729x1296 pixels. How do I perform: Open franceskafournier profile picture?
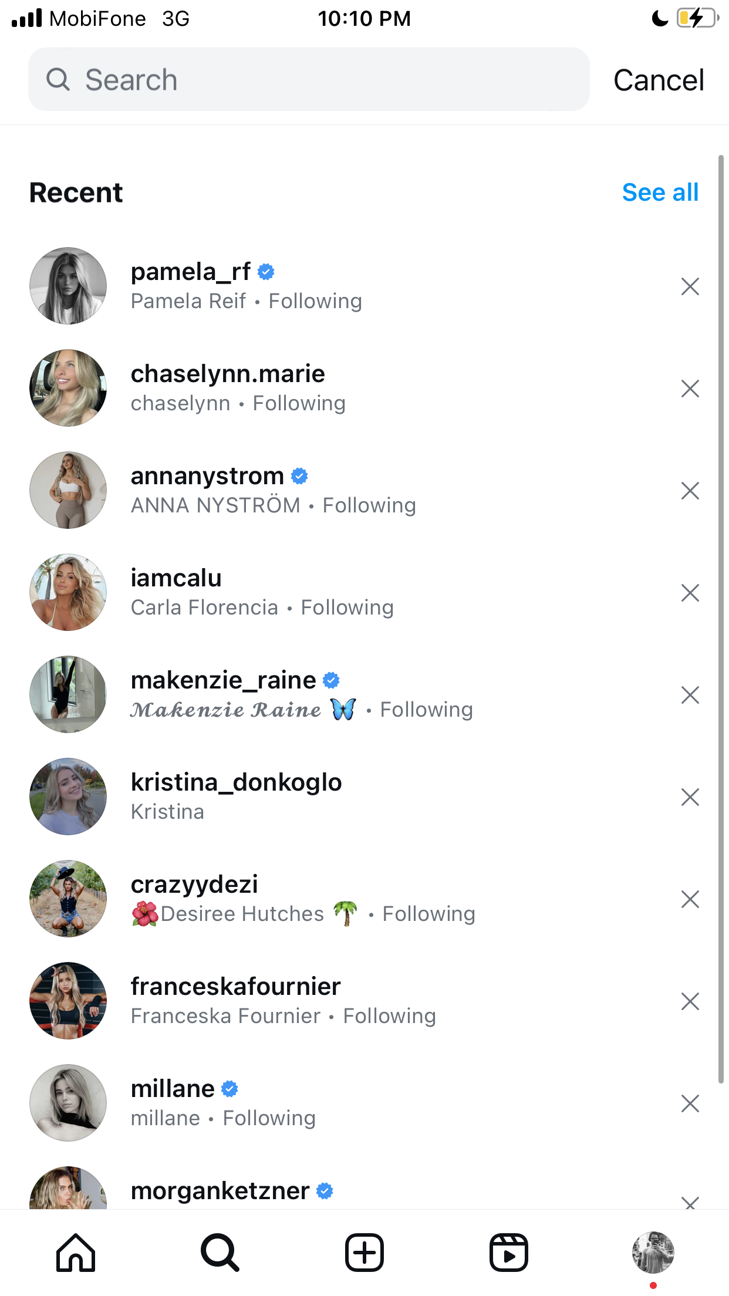coord(68,1001)
